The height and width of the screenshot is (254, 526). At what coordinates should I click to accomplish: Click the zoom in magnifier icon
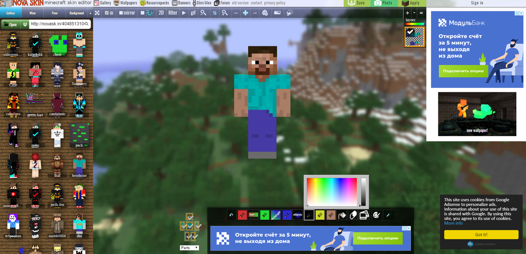224,13
